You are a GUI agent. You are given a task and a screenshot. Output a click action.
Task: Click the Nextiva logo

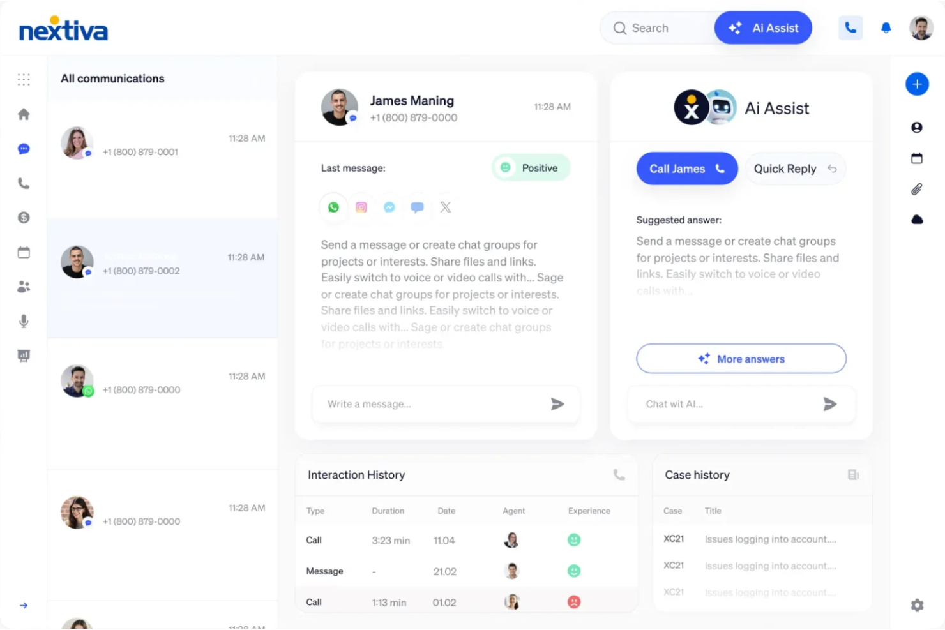point(63,29)
